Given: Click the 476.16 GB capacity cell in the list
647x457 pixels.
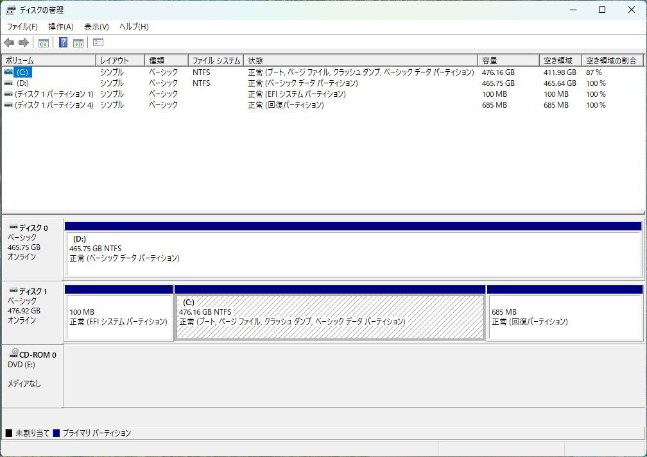Looking at the screenshot, I should click(x=498, y=72).
